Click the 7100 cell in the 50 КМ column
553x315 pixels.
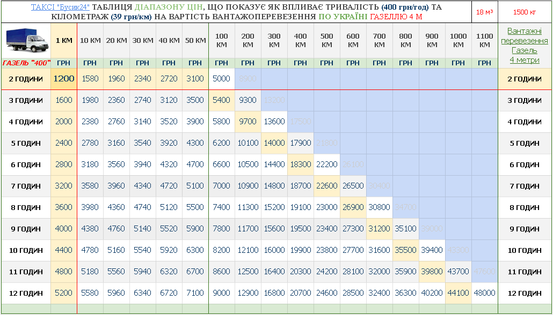coord(195,293)
